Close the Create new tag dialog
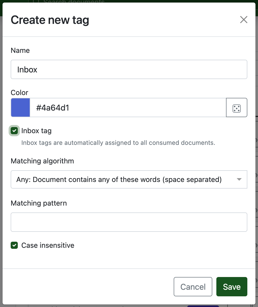Image resolution: width=258 pixels, height=307 pixels. [x=244, y=20]
